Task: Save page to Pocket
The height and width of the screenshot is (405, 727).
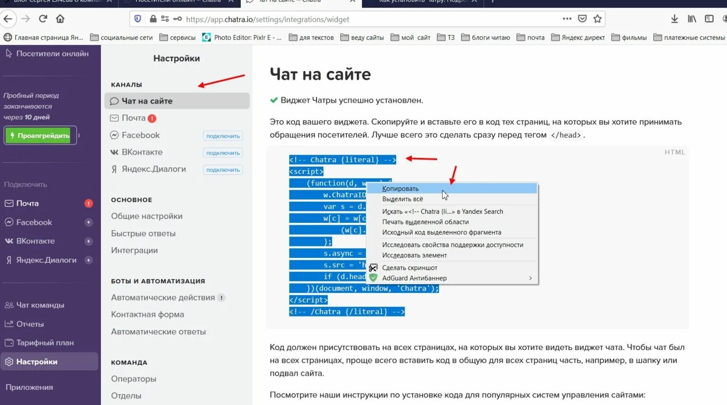Action: pyautogui.click(x=583, y=19)
